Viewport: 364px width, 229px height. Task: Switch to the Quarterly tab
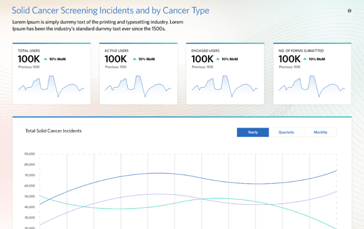tap(286, 132)
